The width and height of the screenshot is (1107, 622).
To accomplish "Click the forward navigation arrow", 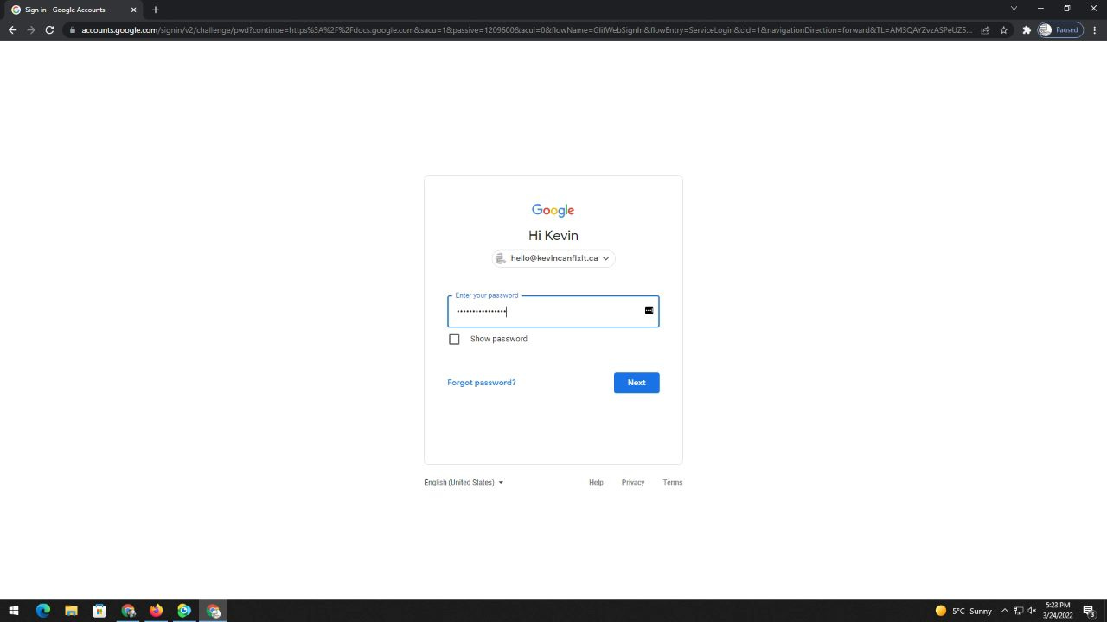I will point(31,29).
